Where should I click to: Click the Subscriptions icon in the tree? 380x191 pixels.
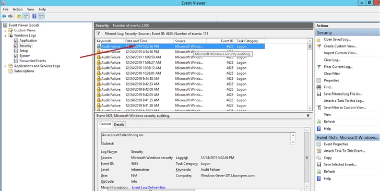tap(10, 71)
